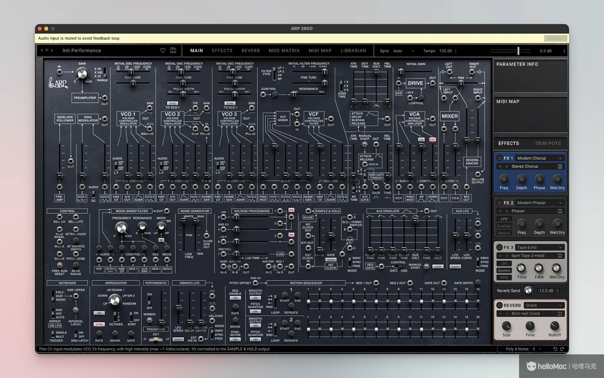Open the LIBRARIAN tab
The width and height of the screenshot is (604, 378).
[x=353, y=51]
